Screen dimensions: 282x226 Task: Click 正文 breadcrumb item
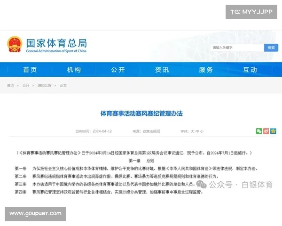63,85
